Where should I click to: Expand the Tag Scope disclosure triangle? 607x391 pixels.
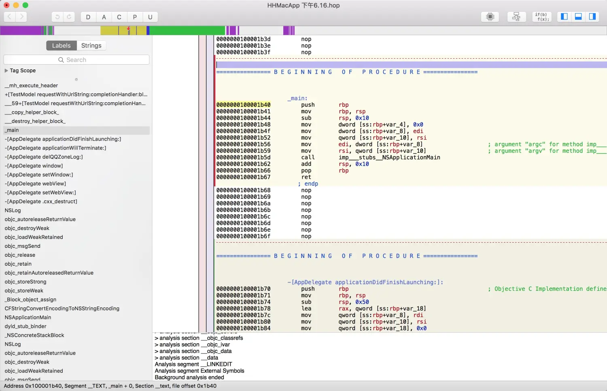point(6,70)
